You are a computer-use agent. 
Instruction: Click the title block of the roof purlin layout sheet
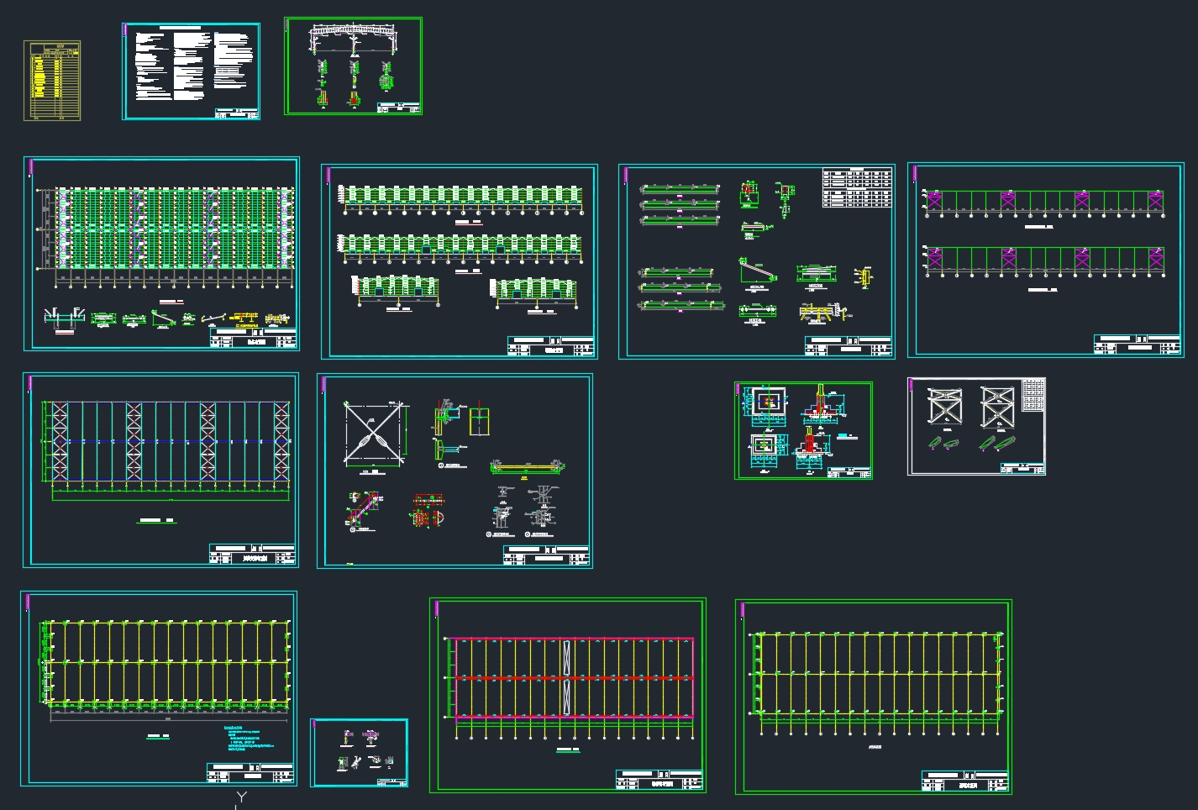coord(253,339)
